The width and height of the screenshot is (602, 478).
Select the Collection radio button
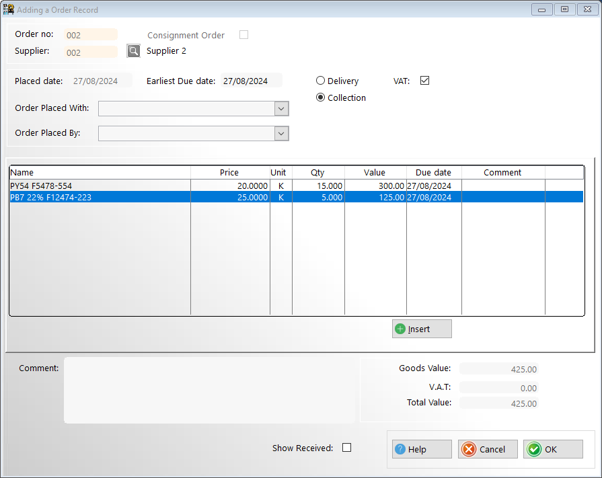(321, 97)
